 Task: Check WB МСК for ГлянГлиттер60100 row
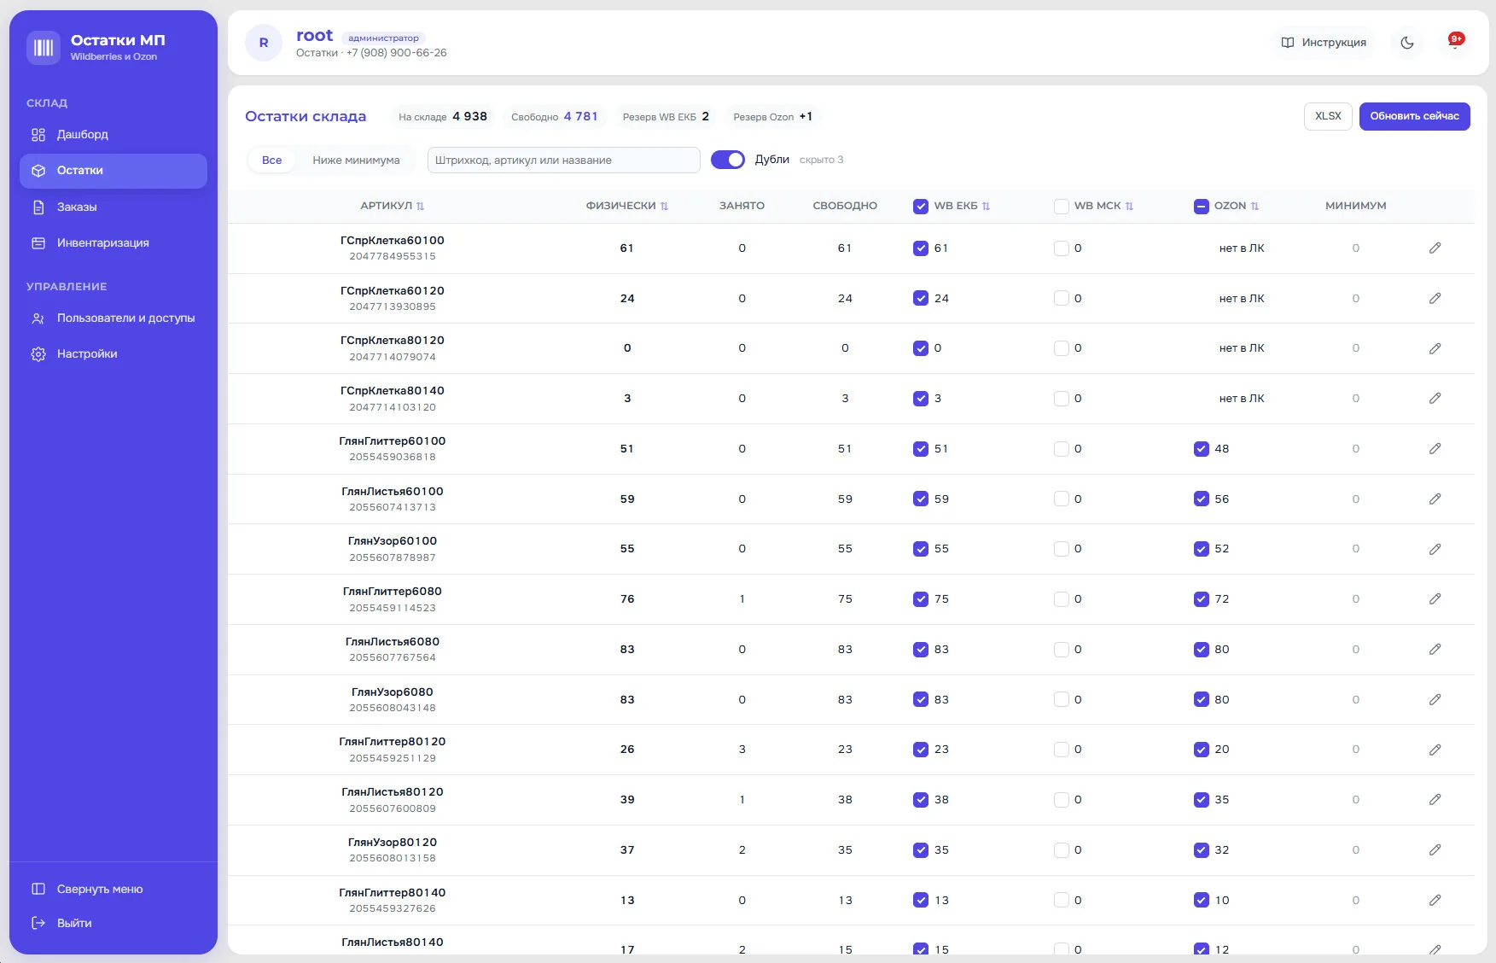coord(1062,449)
